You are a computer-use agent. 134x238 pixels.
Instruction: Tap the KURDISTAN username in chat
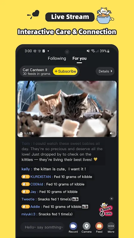pos(40,177)
